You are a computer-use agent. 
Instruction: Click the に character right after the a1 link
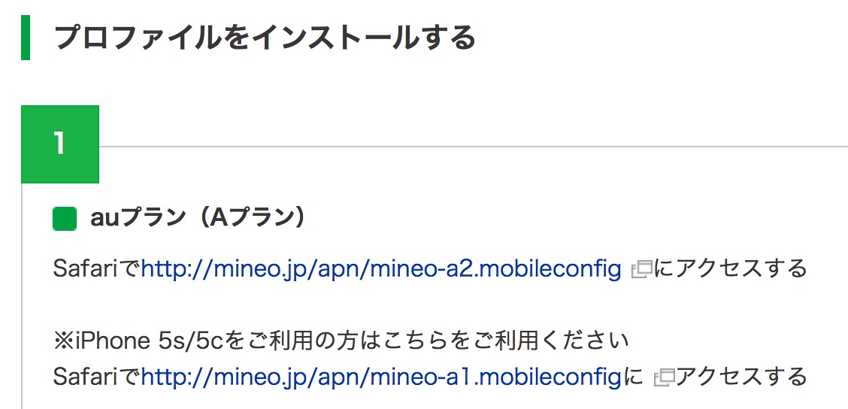pyautogui.click(x=633, y=376)
